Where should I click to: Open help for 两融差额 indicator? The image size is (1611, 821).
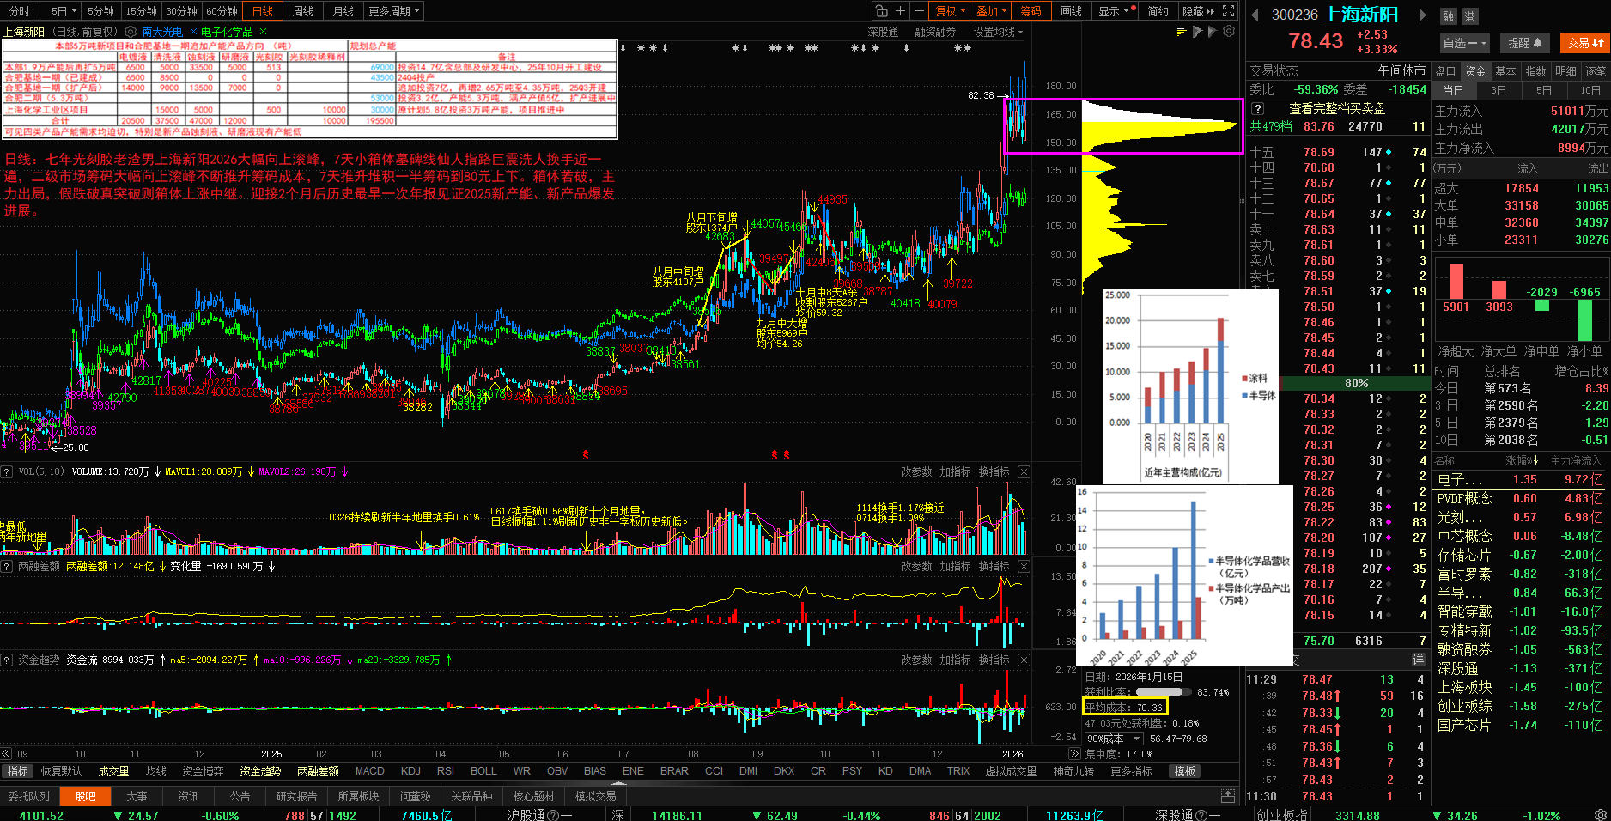pyautogui.click(x=7, y=567)
